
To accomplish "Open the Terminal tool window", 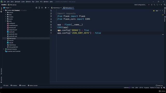I will (x=23, y=86).
